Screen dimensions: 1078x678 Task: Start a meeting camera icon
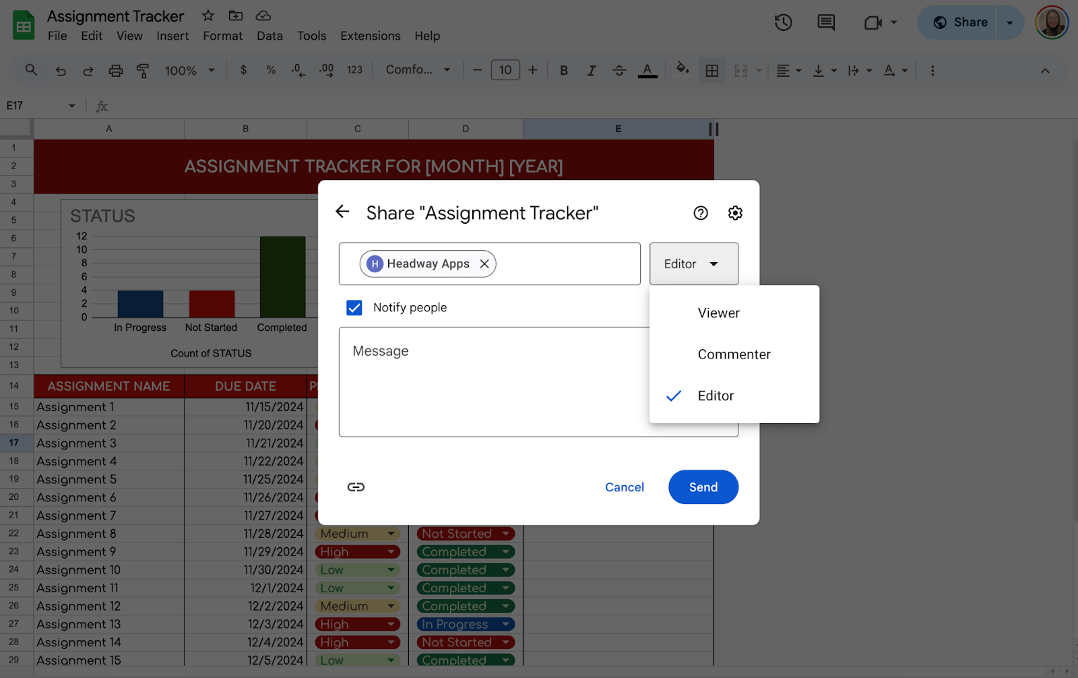coord(873,22)
